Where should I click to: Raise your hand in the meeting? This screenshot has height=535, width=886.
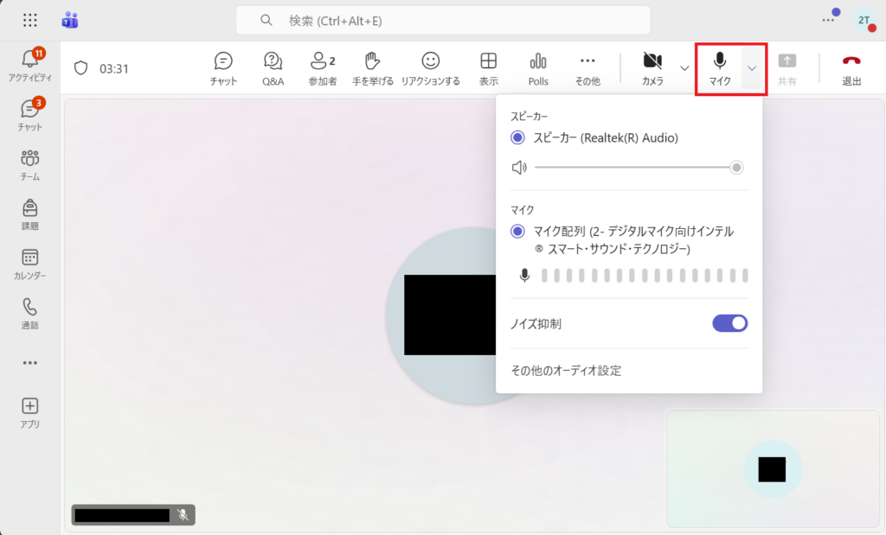coord(372,68)
